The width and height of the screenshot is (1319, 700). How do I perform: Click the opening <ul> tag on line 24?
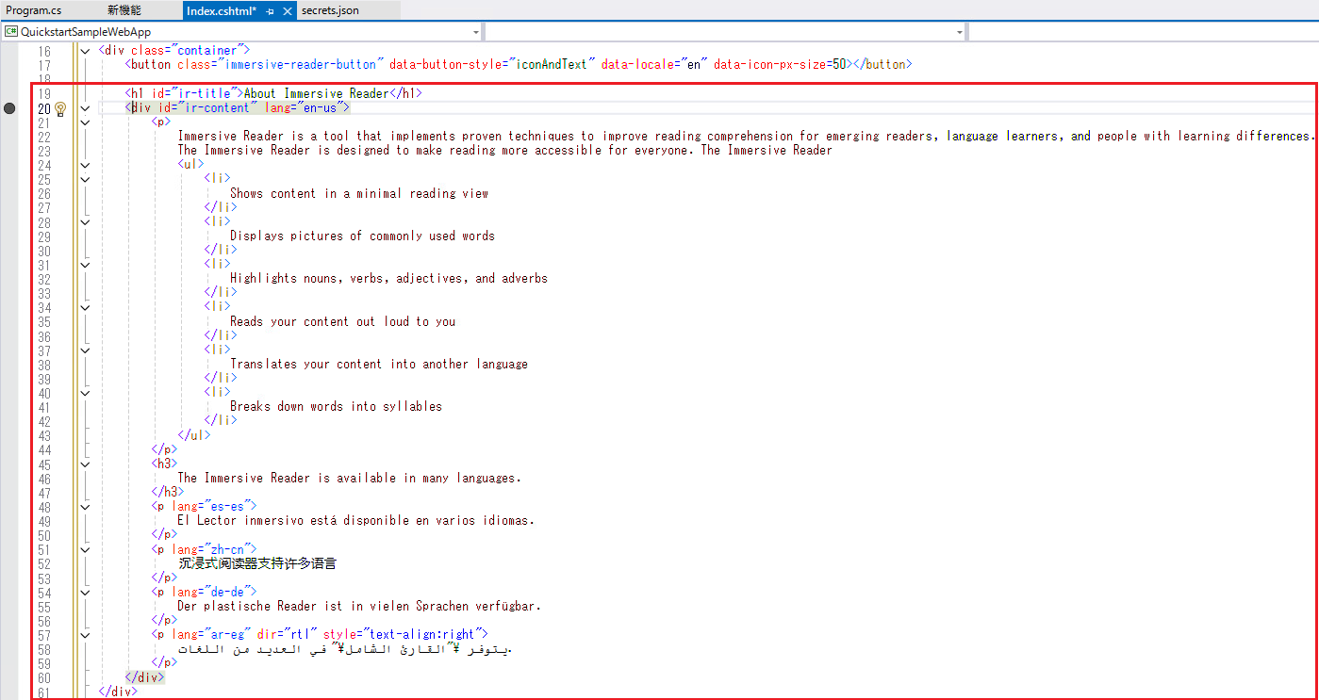coord(190,165)
